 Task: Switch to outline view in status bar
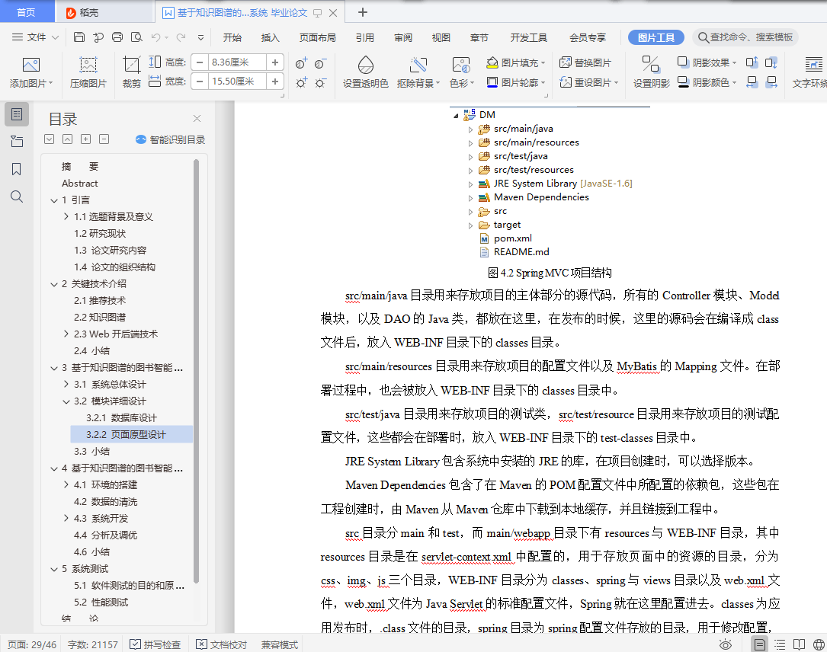pyautogui.click(x=780, y=644)
